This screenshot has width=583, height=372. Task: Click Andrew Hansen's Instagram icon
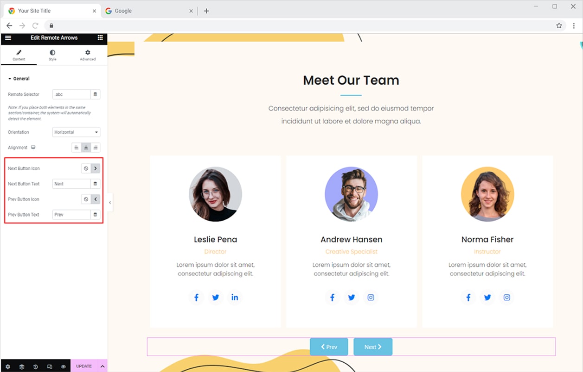(x=371, y=298)
